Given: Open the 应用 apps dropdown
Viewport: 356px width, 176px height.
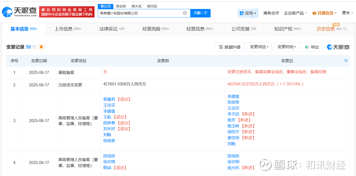Looking at the screenshot, I should tap(248, 13).
